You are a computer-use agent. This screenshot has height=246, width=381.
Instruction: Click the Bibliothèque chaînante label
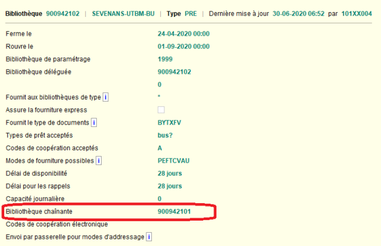click(39, 212)
